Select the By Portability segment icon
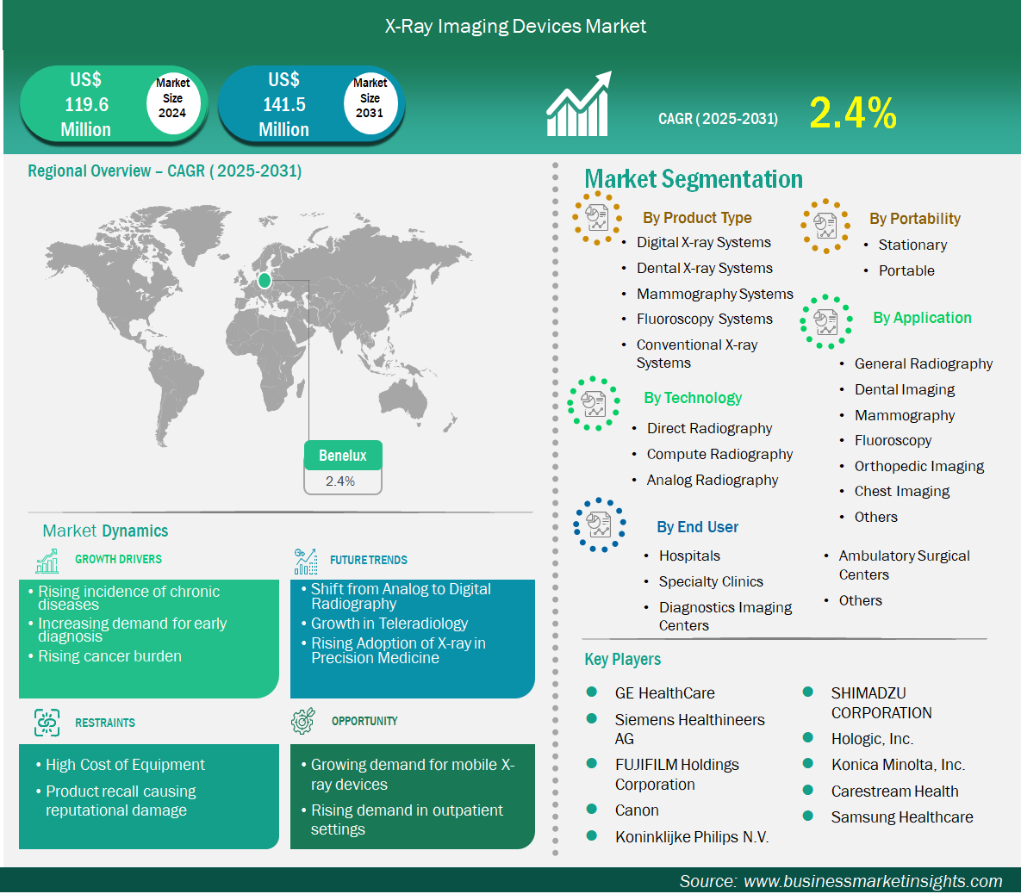The height and width of the screenshot is (894, 1021). (x=825, y=227)
